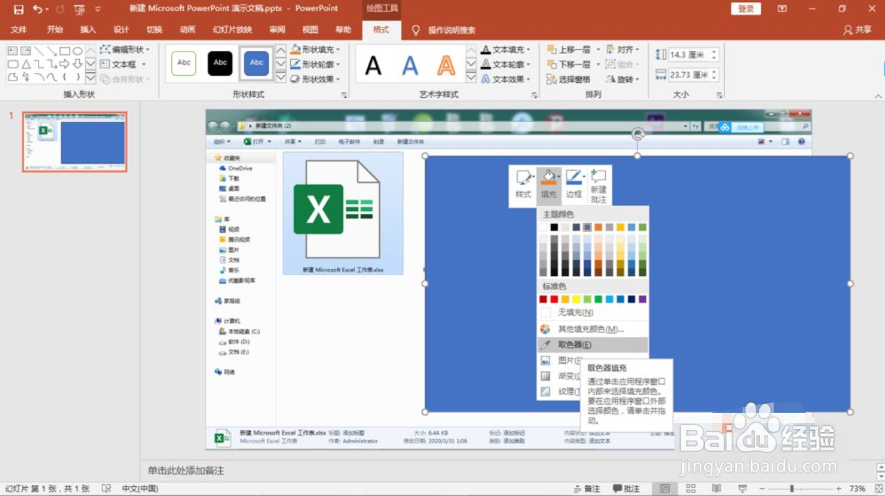Select the isosceles triangle shape in the gallery
The width and height of the screenshot is (885, 496).
tap(26, 64)
